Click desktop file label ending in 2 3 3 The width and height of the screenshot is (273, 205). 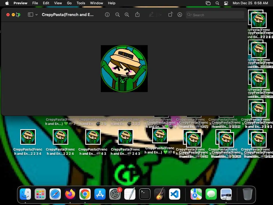click(125, 122)
